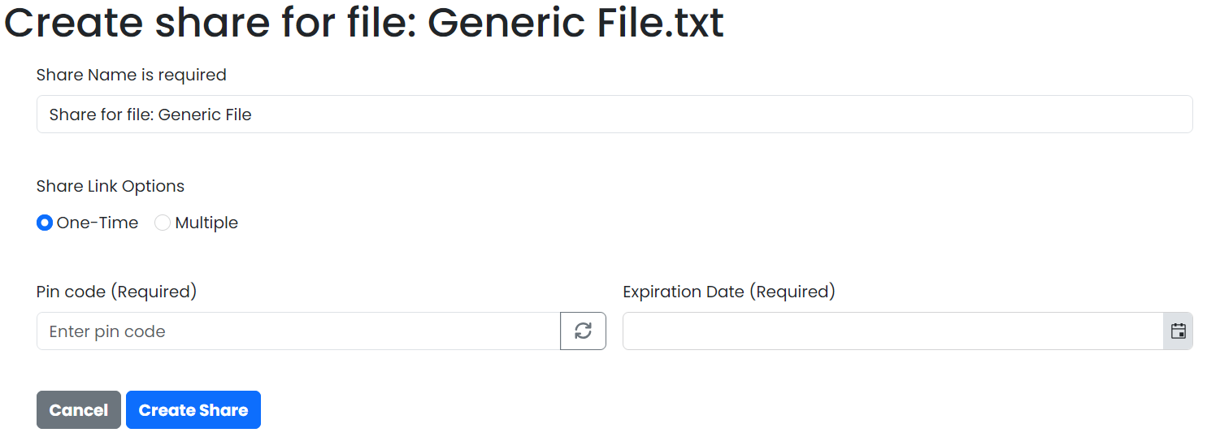1207x437 pixels.
Task: Click into the Enter pin code field
Action: [298, 331]
